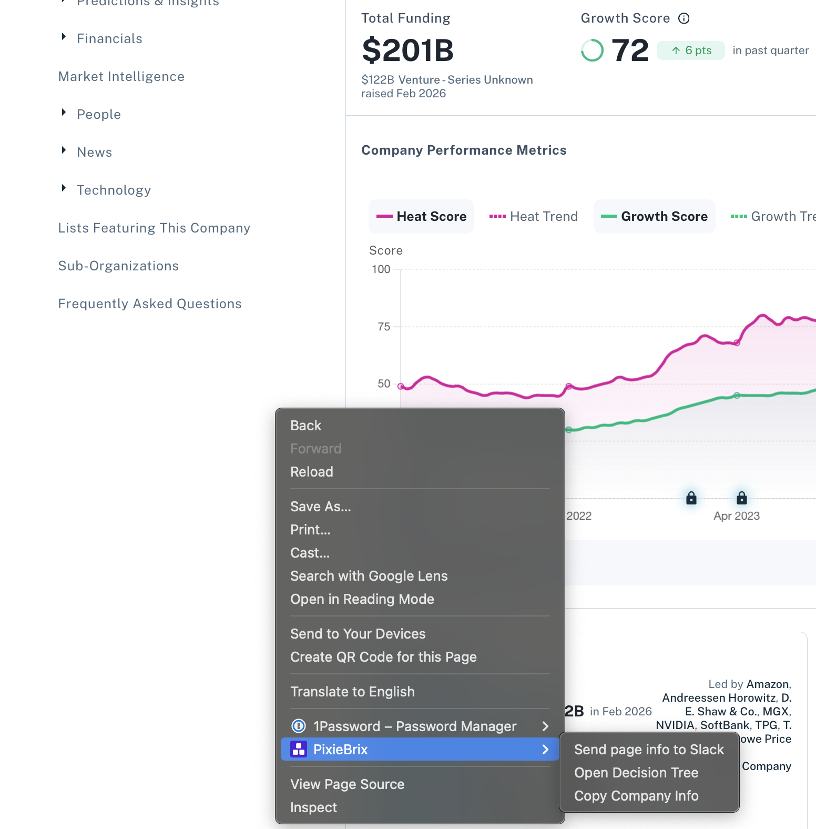
Task: Expand the Technology sidebar arrow
Action: (x=64, y=188)
